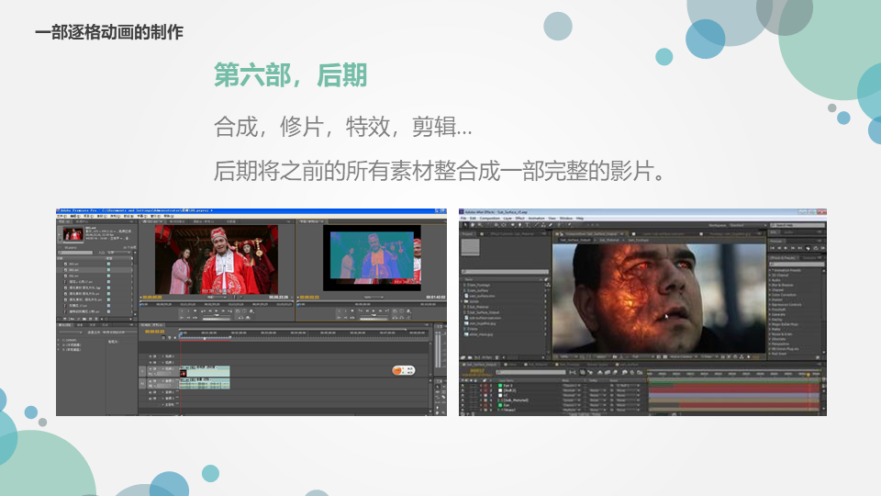The height and width of the screenshot is (496, 881).
Task: Select the Pen tool in After Effects
Action: pyautogui.click(x=519, y=225)
